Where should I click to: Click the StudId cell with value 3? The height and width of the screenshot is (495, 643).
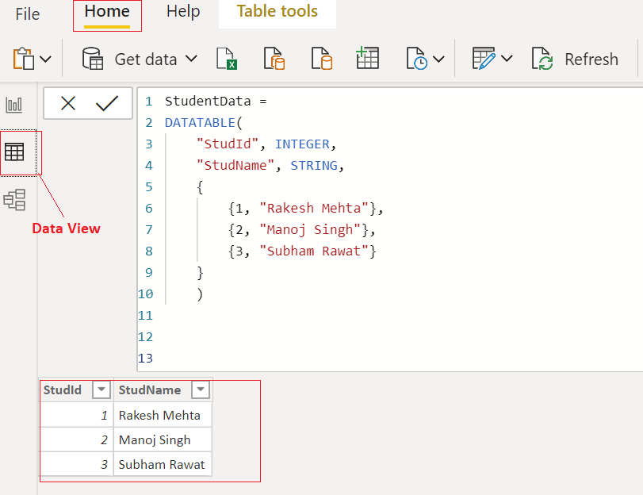coord(77,464)
